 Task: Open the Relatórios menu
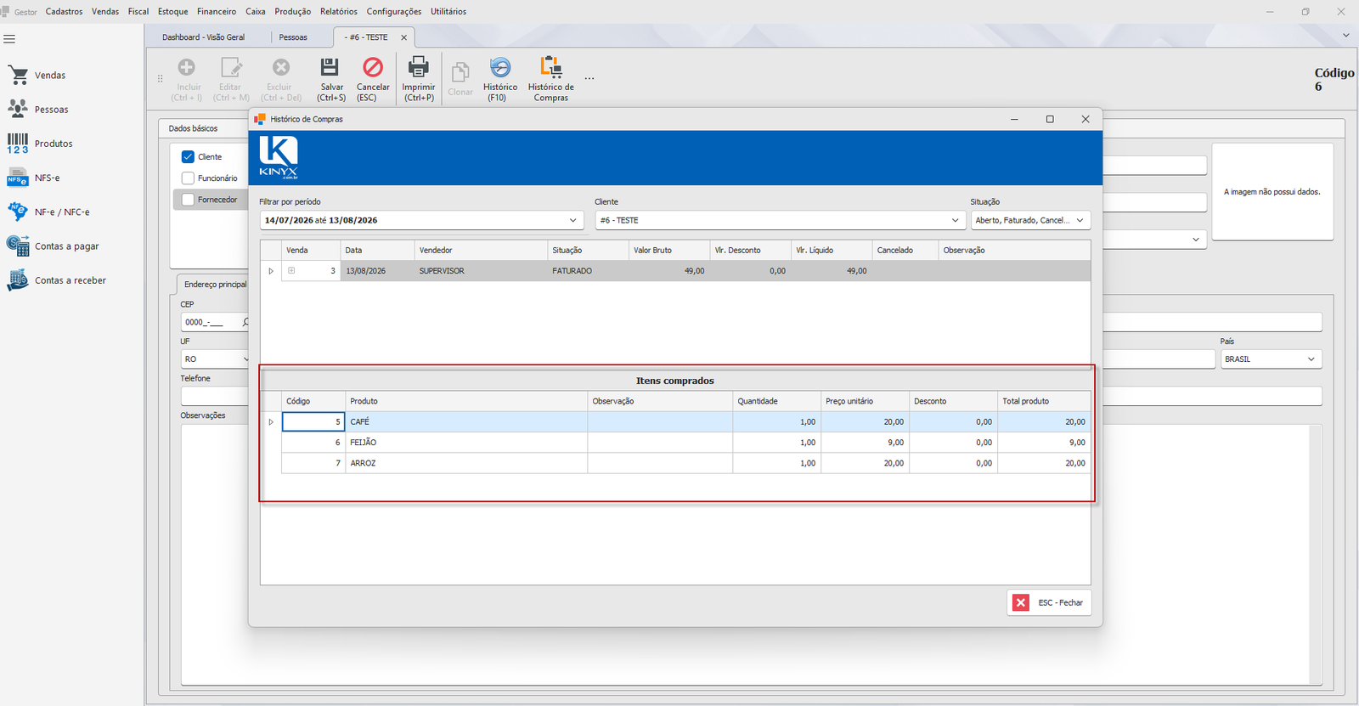[339, 12]
